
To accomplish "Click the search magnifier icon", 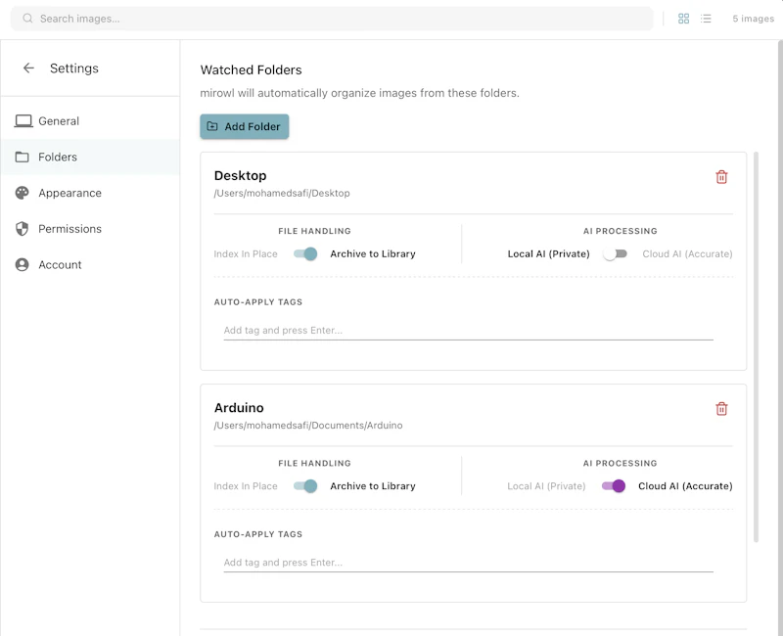I will click(x=28, y=19).
